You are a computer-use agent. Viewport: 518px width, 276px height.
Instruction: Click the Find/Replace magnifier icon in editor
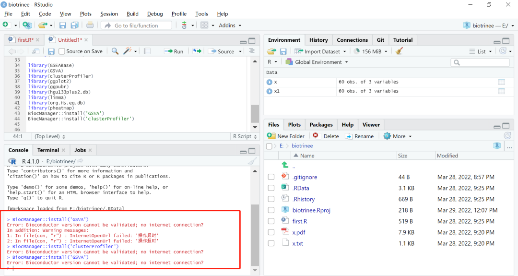(115, 51)
